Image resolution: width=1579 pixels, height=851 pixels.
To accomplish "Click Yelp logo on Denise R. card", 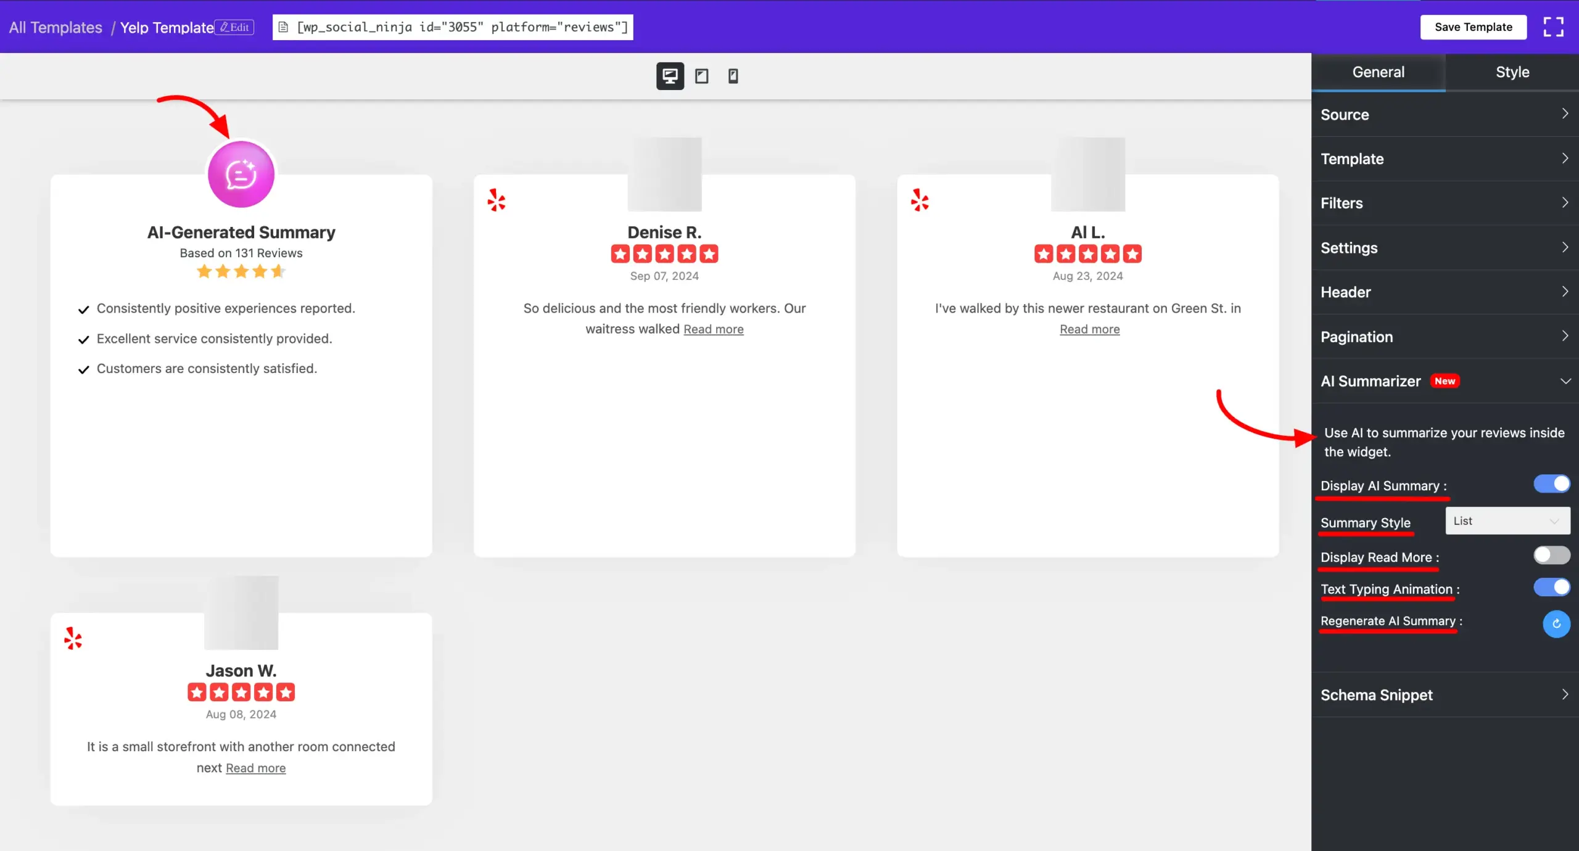I will click(x=497, y=200).
